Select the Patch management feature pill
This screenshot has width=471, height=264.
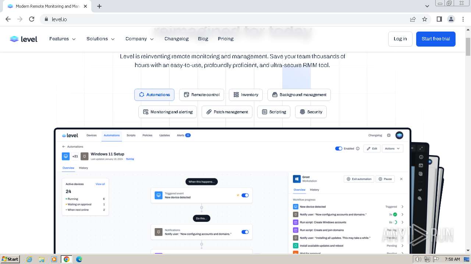pyautogui.click(x=227, y=112)
